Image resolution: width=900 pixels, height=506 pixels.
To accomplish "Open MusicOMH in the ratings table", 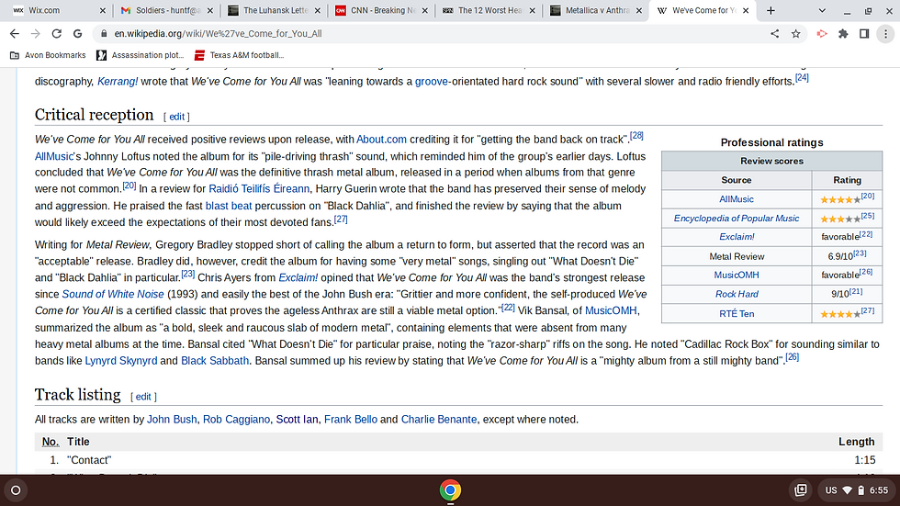I will pyautogui.click(x=737, y=275).
